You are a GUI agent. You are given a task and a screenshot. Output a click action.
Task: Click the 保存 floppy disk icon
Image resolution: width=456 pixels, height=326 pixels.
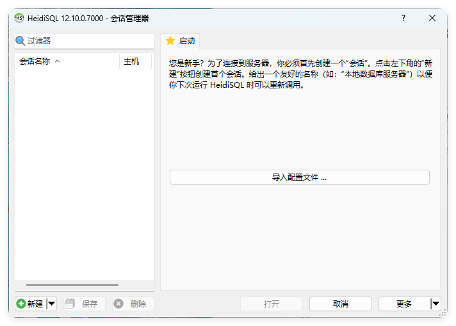70,304
